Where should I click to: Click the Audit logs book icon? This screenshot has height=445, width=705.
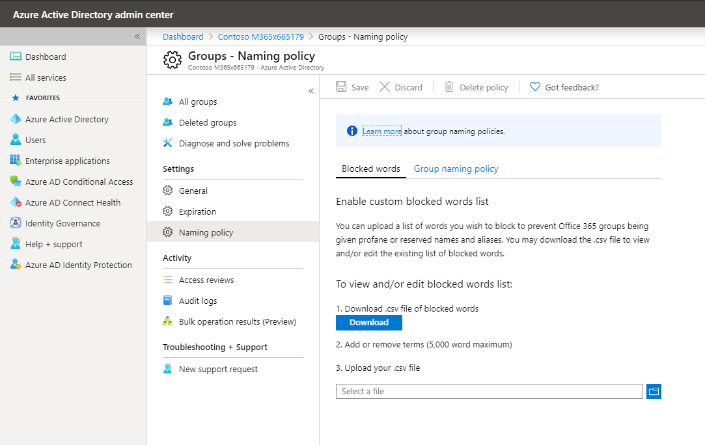pyautogui.click(x=168, y=301)
